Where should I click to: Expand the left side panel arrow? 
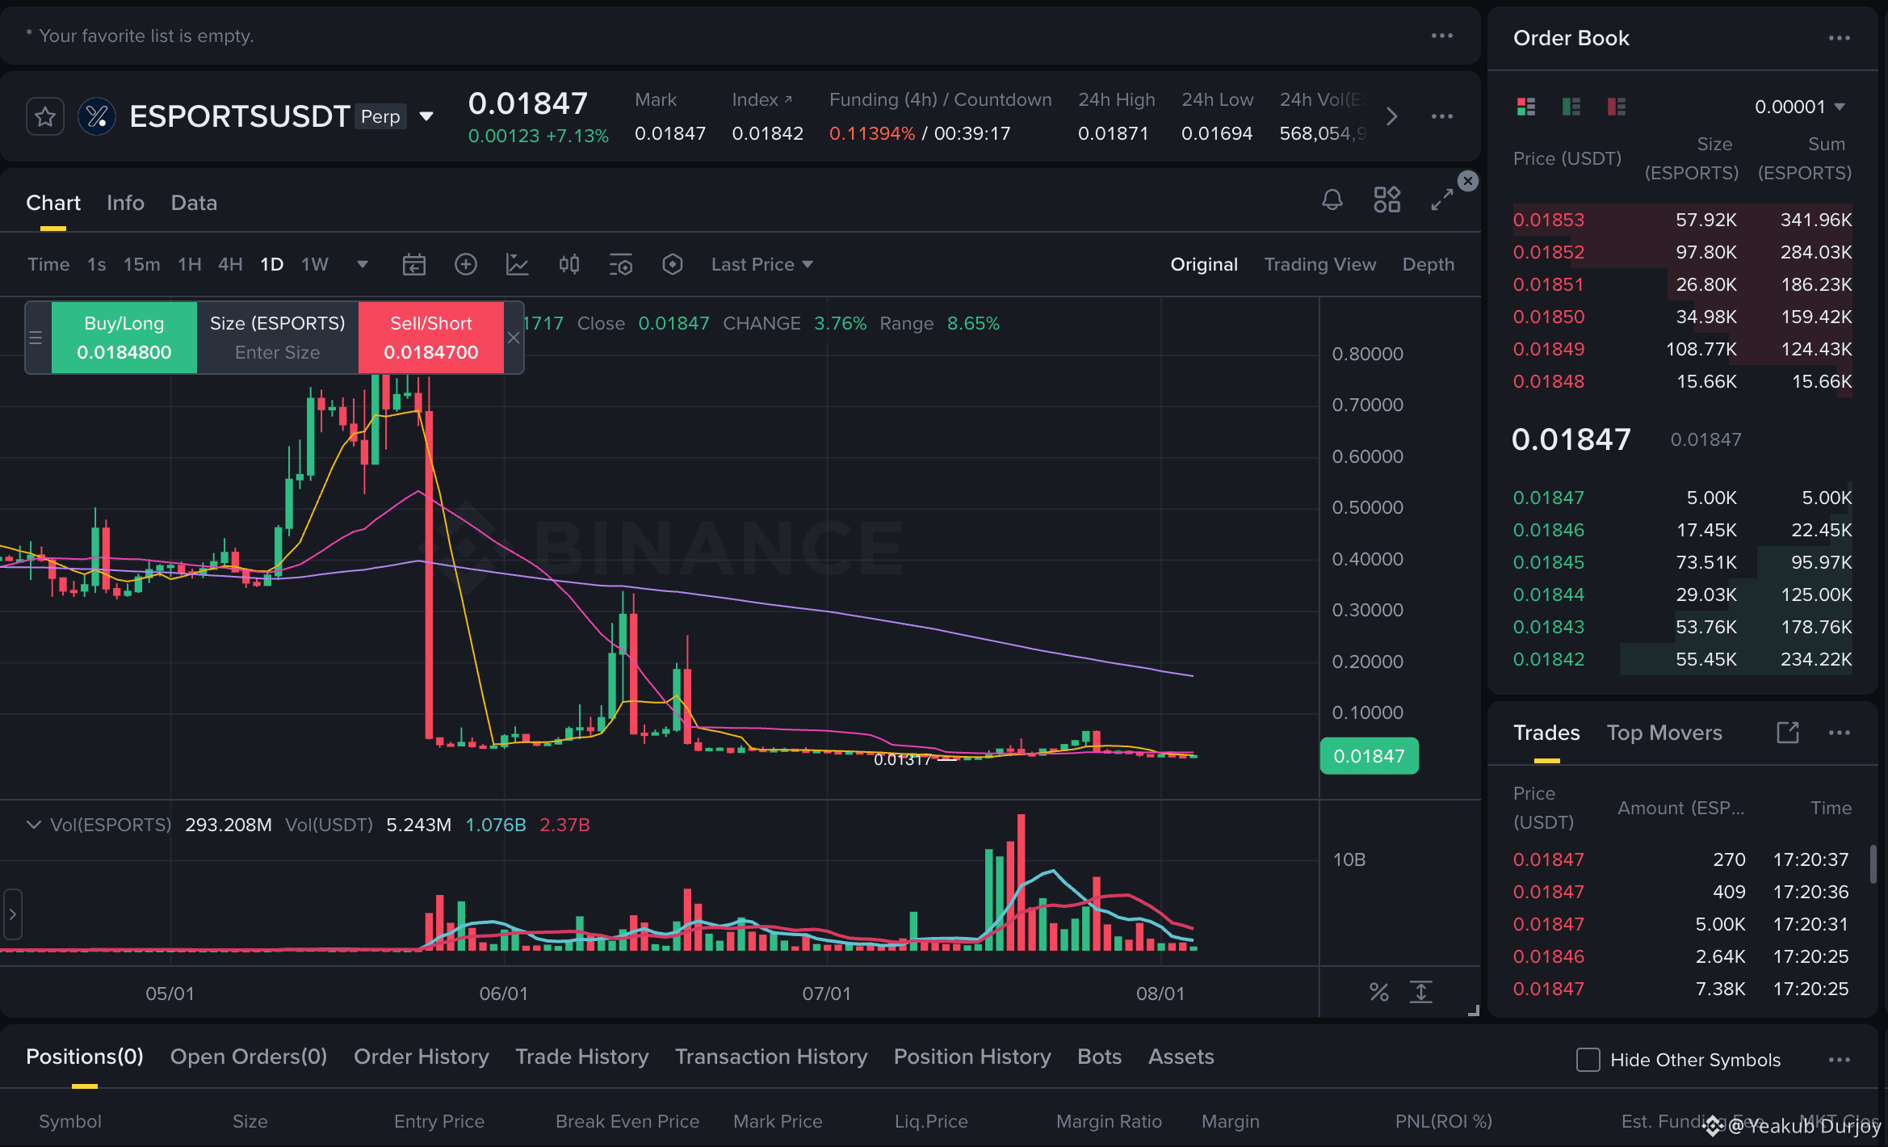point(12,914)
